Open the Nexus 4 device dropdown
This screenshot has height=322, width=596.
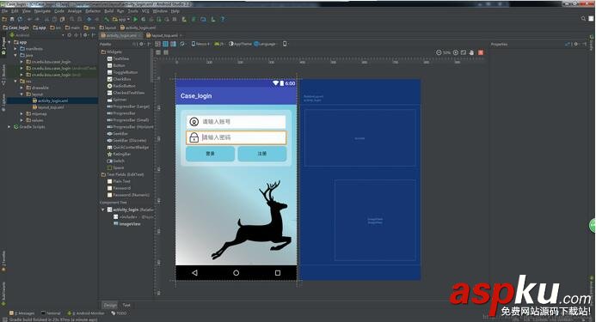pyautogui.click(x=200, y=44)
